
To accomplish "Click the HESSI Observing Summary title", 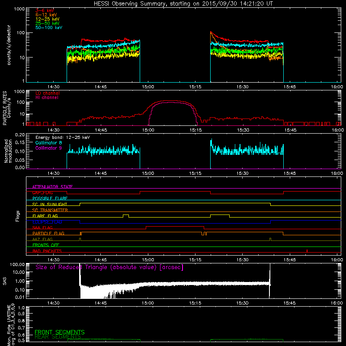I will coord(183,4).
